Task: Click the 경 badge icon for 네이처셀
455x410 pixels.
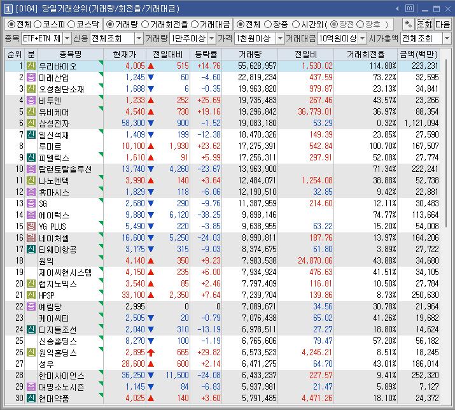Action: [31, 237]
